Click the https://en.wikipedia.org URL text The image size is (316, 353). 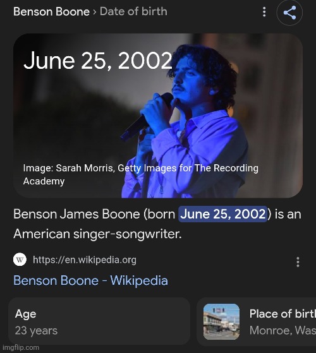pyautogui.click(x=85, y=260)
